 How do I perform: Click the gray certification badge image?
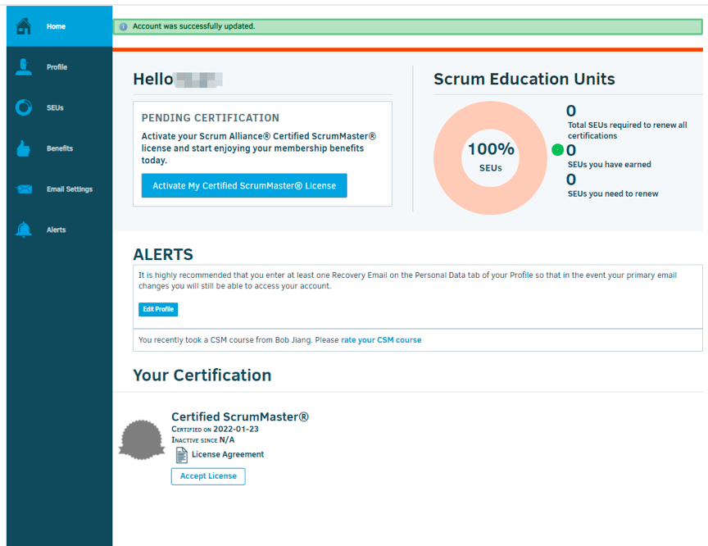point(142,438)
